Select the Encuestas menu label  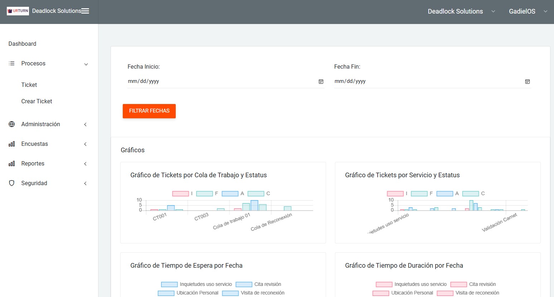34,144
